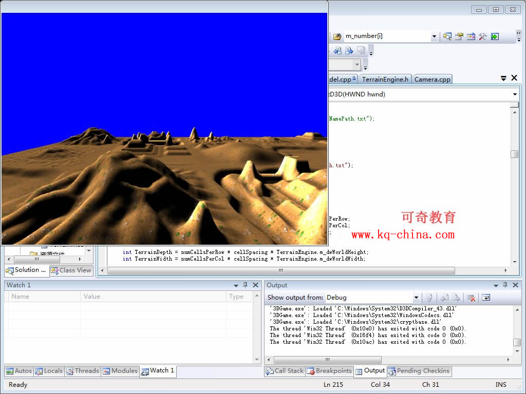Switch to Class View tab
This screenshot has height=394, width=526.
tap(71, 270)
